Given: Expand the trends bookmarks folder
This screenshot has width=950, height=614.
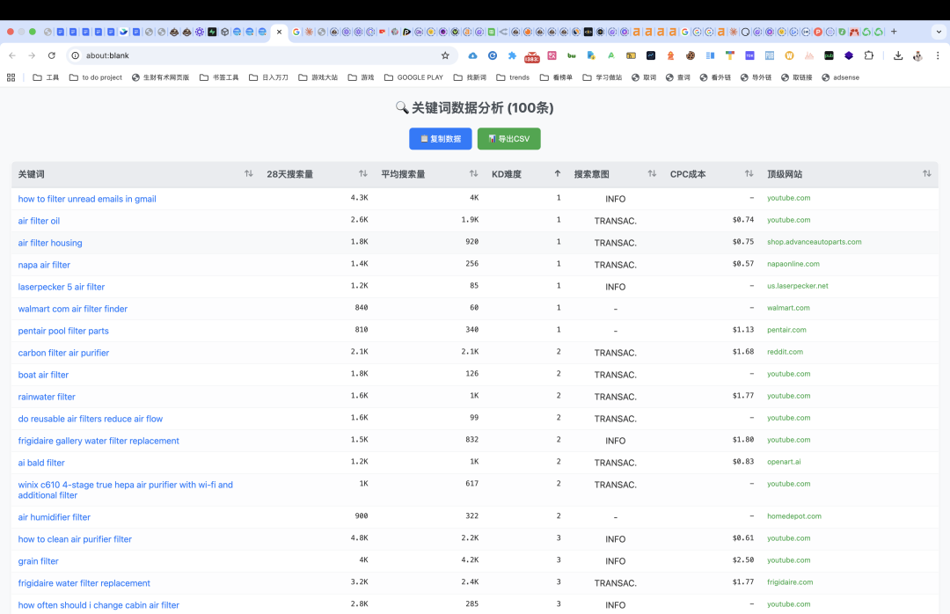Looking at the screenshot, I should (x=513, y=77).
